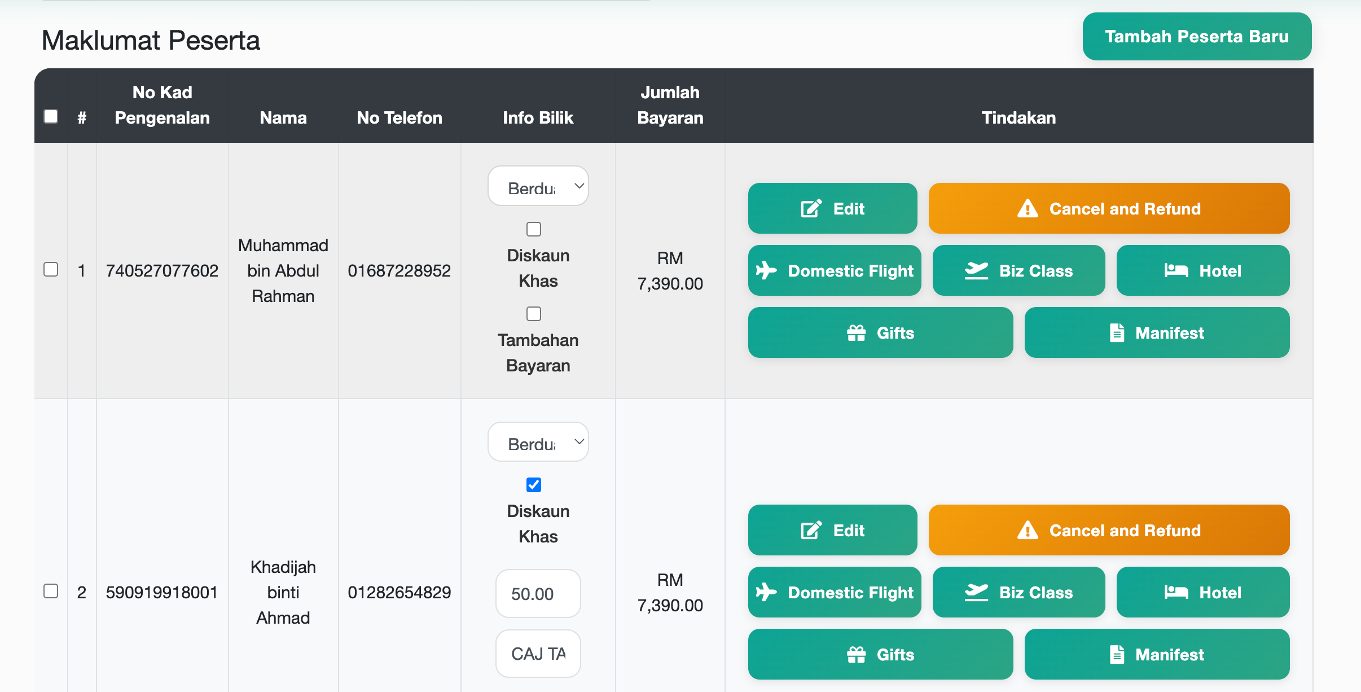Click the CAJ TA text input field

(538, 654)
